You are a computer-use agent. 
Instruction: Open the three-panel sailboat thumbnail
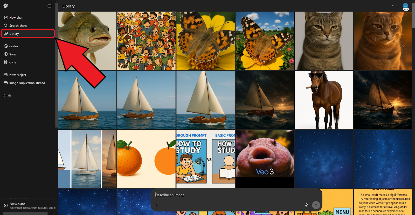point(87,159)
